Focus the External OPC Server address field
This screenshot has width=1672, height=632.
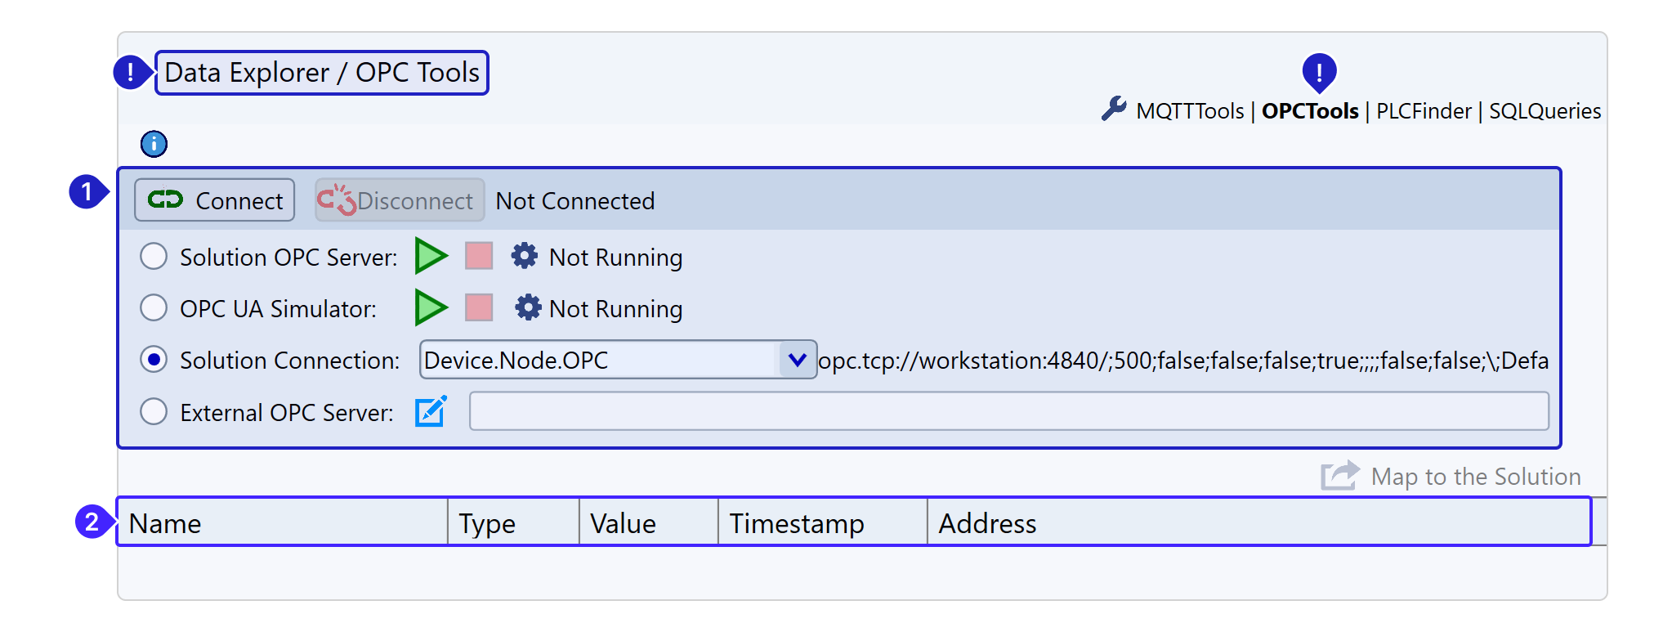1008,411
